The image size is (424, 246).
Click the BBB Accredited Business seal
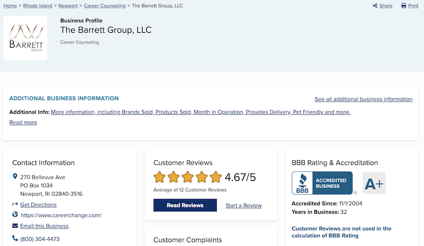pyautogui.click(x=322, y=183)
